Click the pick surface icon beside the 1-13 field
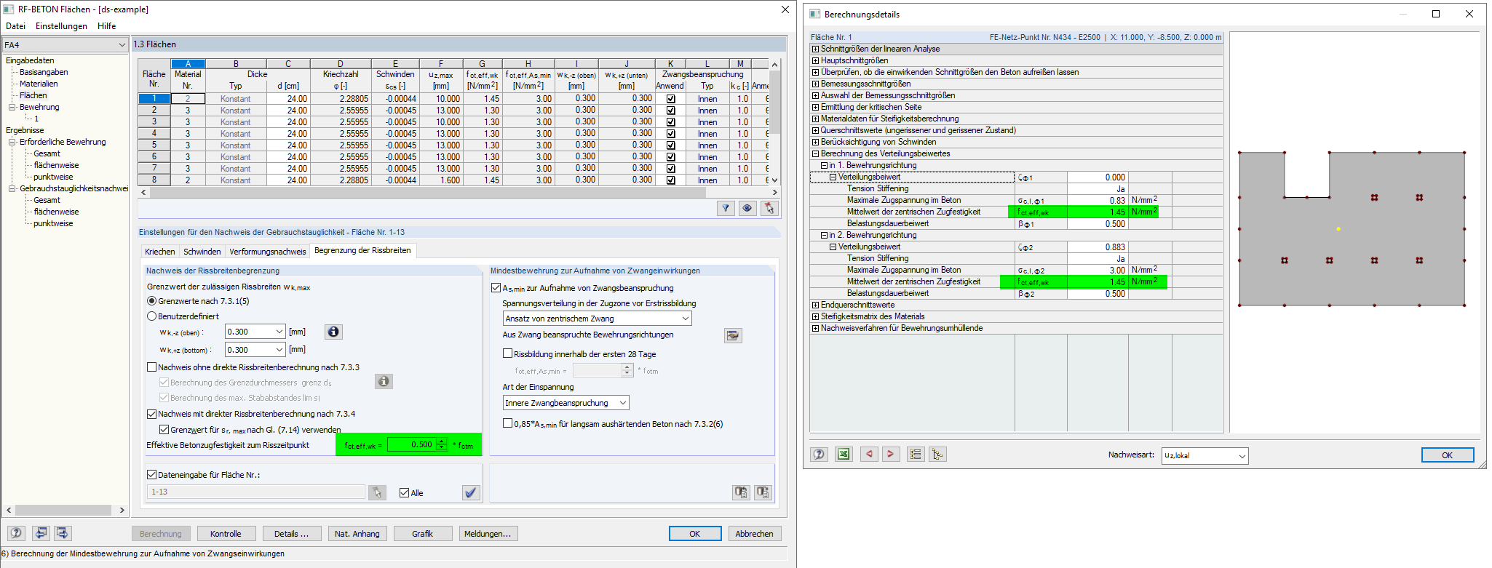1492x568 pixels. click(377, 492)
